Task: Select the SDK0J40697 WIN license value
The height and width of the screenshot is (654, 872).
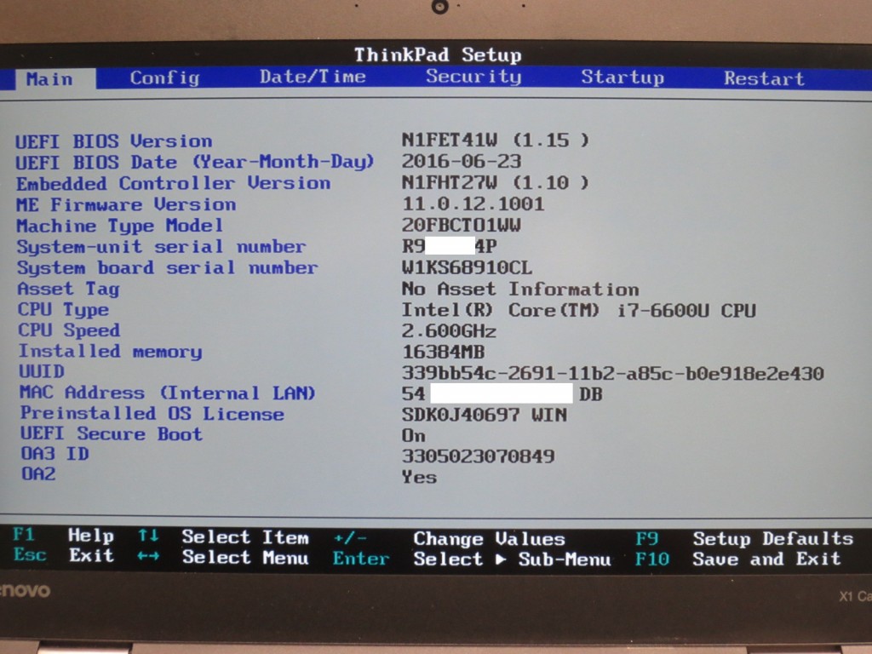Action: coord(485,415)
